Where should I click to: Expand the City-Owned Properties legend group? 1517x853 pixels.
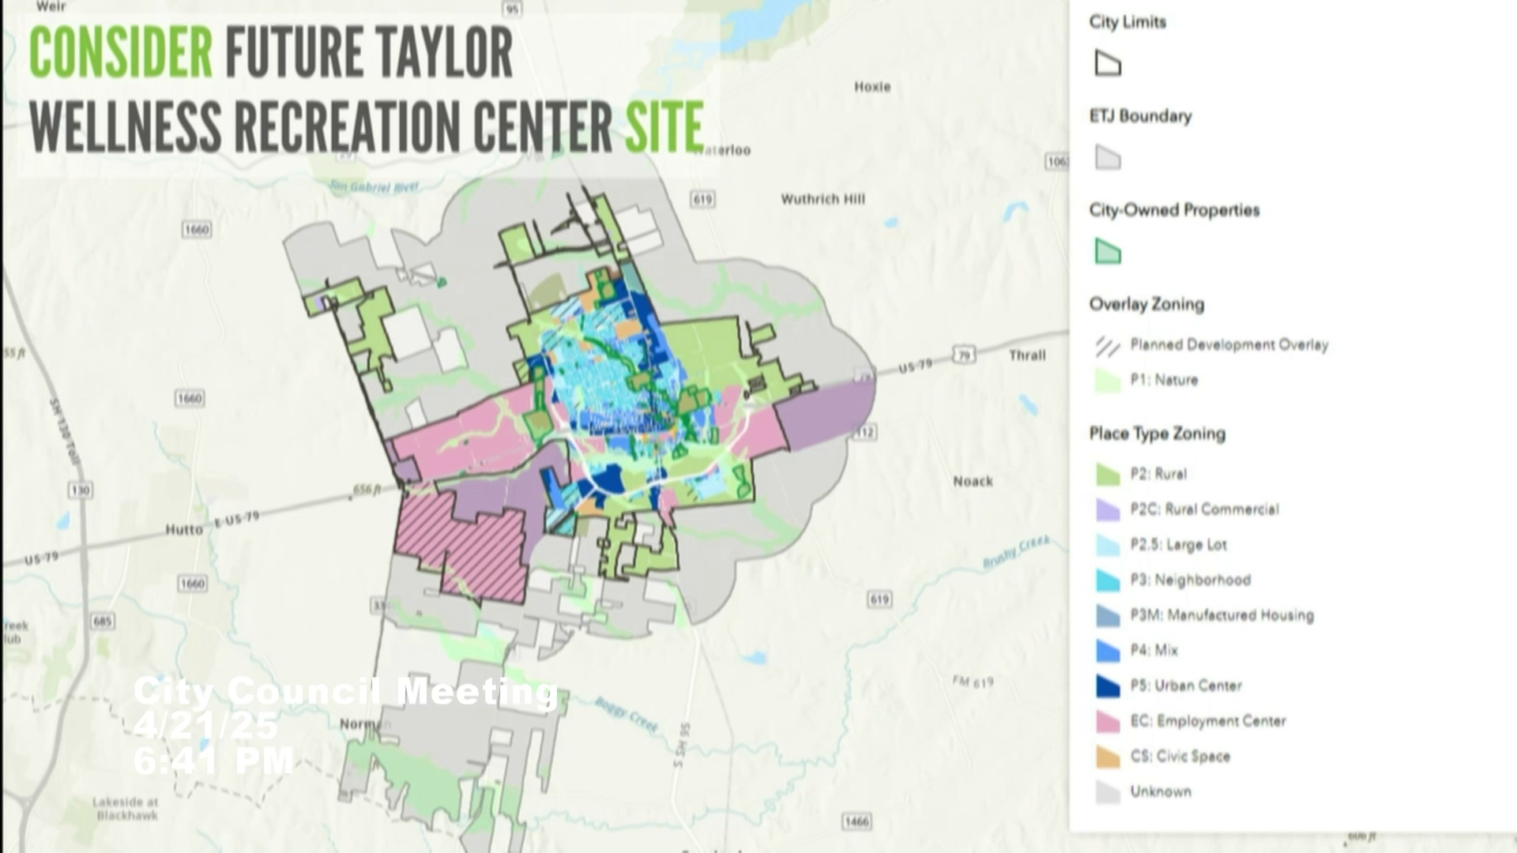[1174, 211]
